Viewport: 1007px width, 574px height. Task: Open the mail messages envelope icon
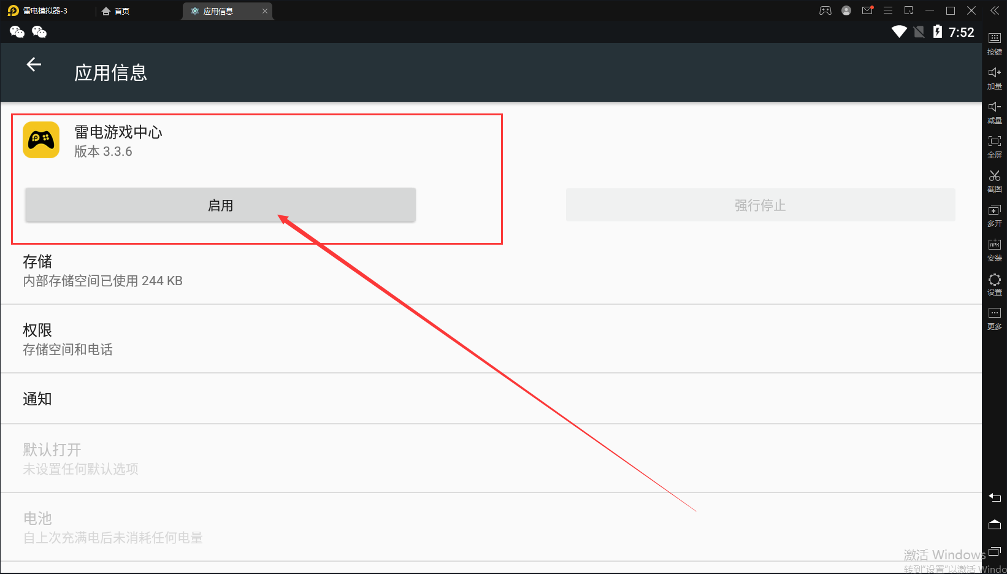coord(867,10)
